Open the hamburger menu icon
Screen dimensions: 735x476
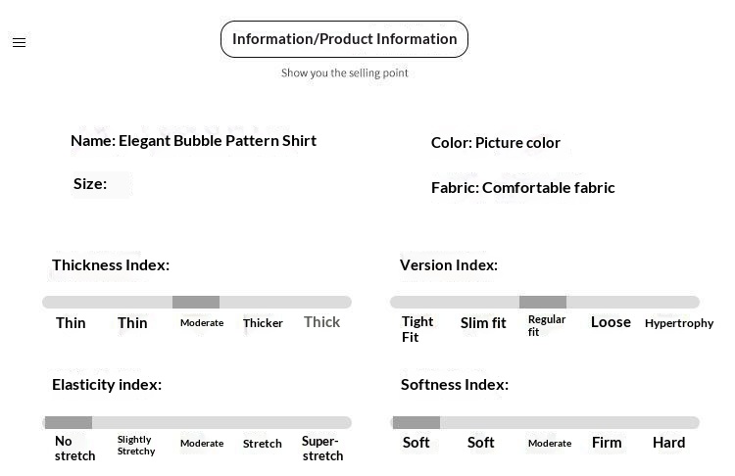19,42
